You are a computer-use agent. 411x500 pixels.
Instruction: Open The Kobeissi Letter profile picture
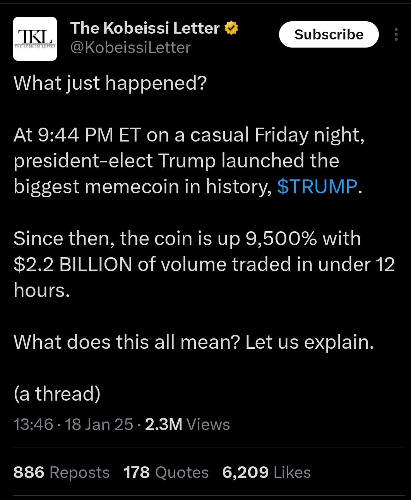(x=35, y=38)
